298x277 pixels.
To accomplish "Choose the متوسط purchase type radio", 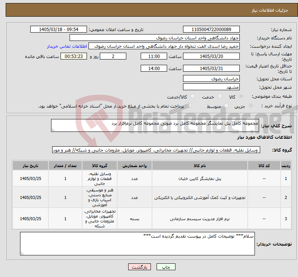I will [x=226, y=106].
